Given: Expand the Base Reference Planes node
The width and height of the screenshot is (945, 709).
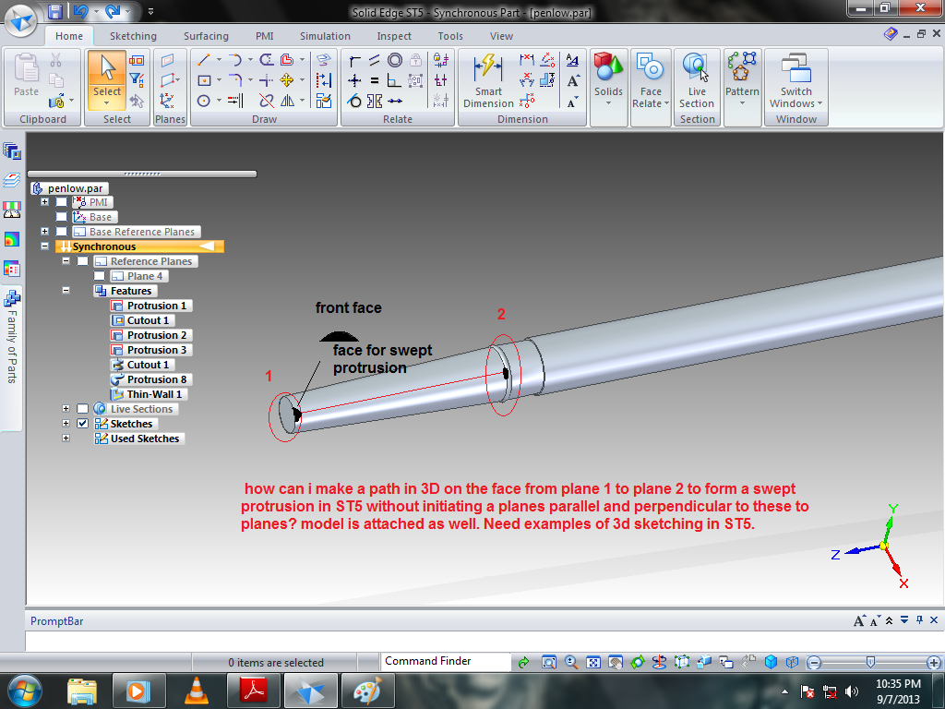Looking at the screenshot, I should click(x=44, y=232).
